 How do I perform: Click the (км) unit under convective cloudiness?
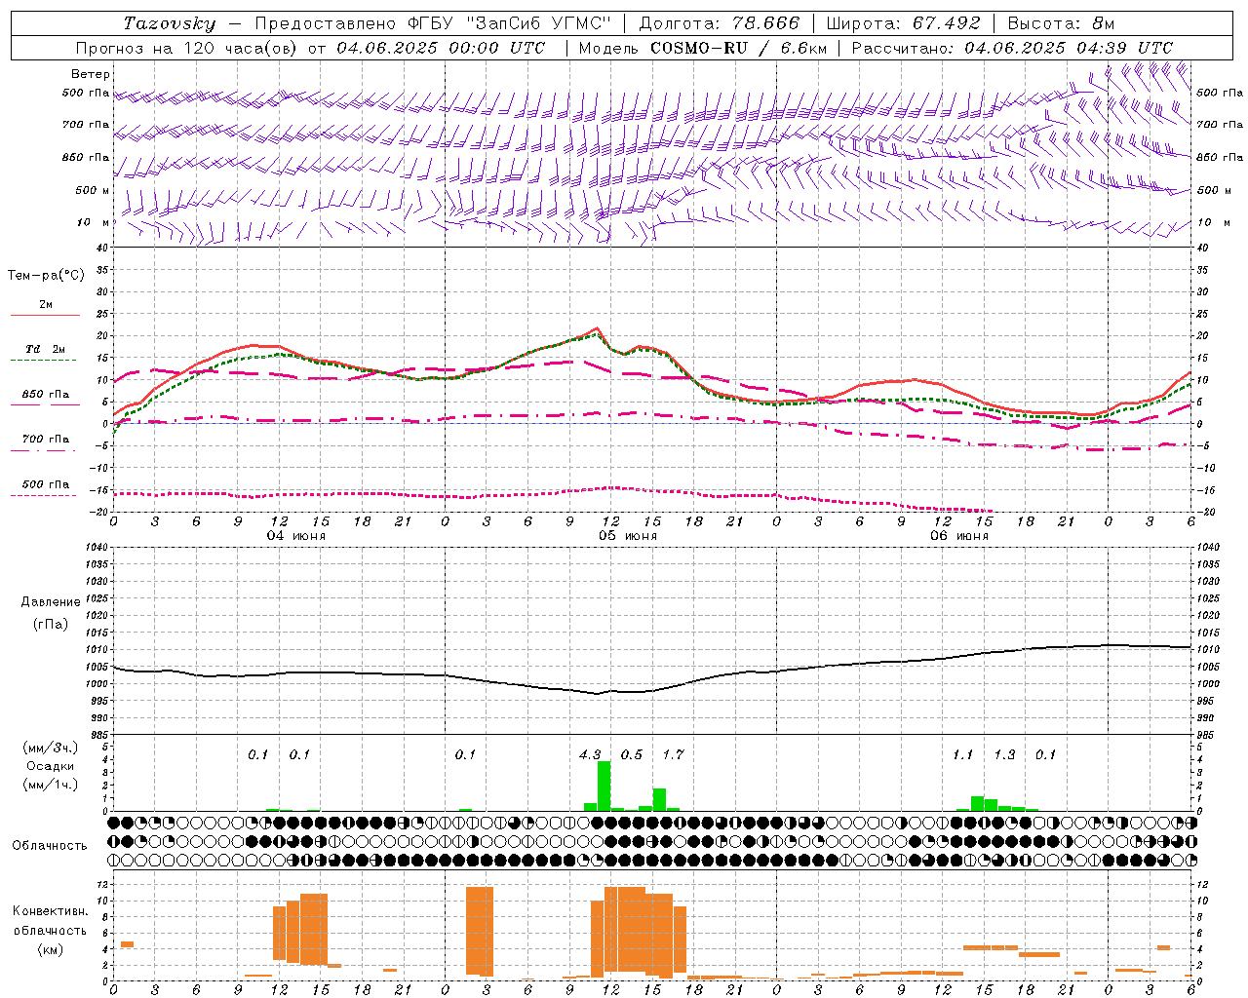pos(51,949)
